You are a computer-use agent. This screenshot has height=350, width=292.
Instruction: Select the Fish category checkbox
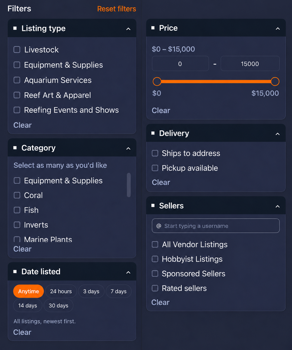click(17, 210)
